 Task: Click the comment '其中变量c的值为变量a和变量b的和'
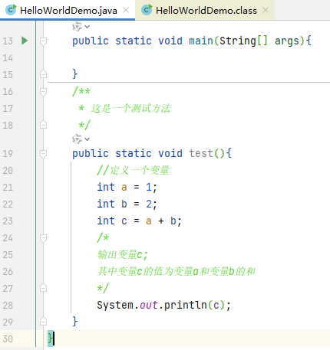[x=177, y=271]
